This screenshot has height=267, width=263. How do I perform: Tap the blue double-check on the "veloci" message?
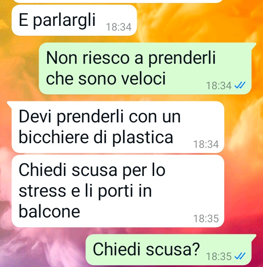coord(240,85)
